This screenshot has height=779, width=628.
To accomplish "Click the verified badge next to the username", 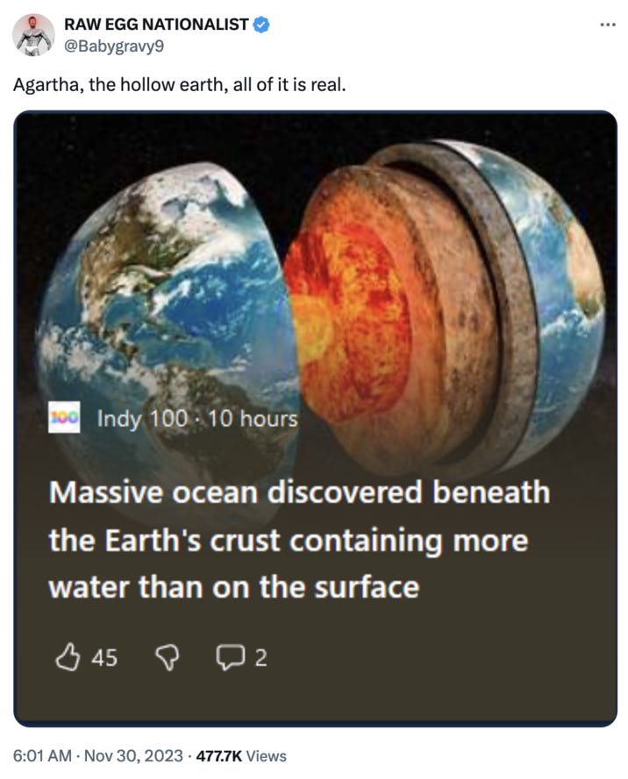I will pyautogui.click(x=260, y=25).
